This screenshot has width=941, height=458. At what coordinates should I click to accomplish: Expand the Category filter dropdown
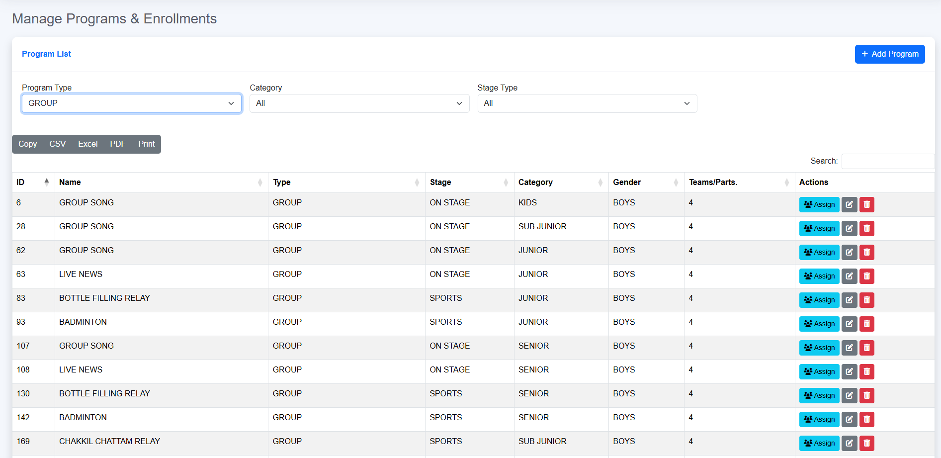(359, 103)
